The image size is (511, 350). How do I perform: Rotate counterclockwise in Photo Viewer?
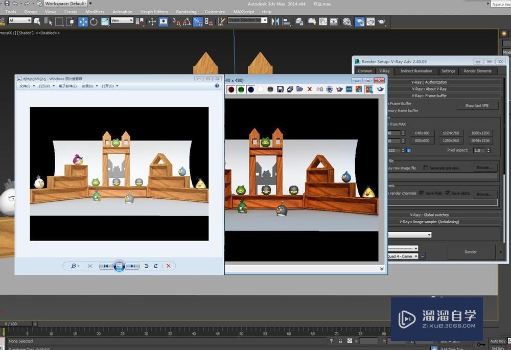[x=146, y=266]
